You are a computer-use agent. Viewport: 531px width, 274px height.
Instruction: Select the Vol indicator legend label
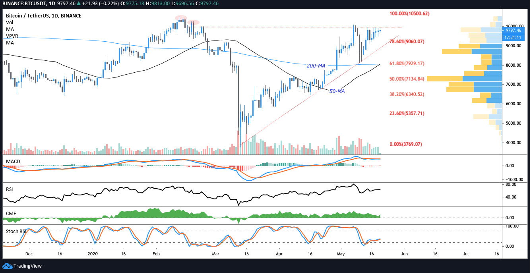coord(10,23)
